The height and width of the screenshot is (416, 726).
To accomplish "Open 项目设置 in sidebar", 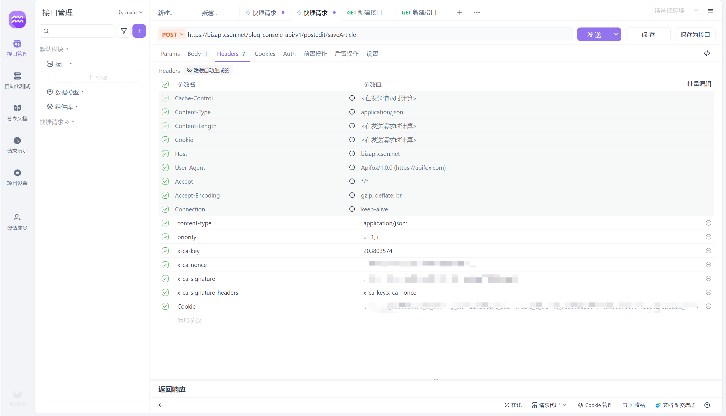I will [17, 177].
